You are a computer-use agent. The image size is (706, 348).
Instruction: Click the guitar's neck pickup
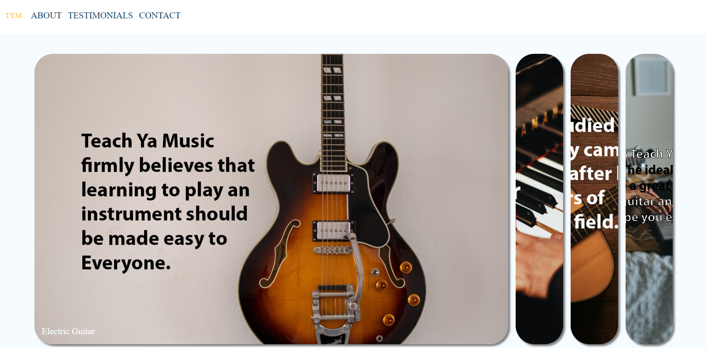(332, 183)
